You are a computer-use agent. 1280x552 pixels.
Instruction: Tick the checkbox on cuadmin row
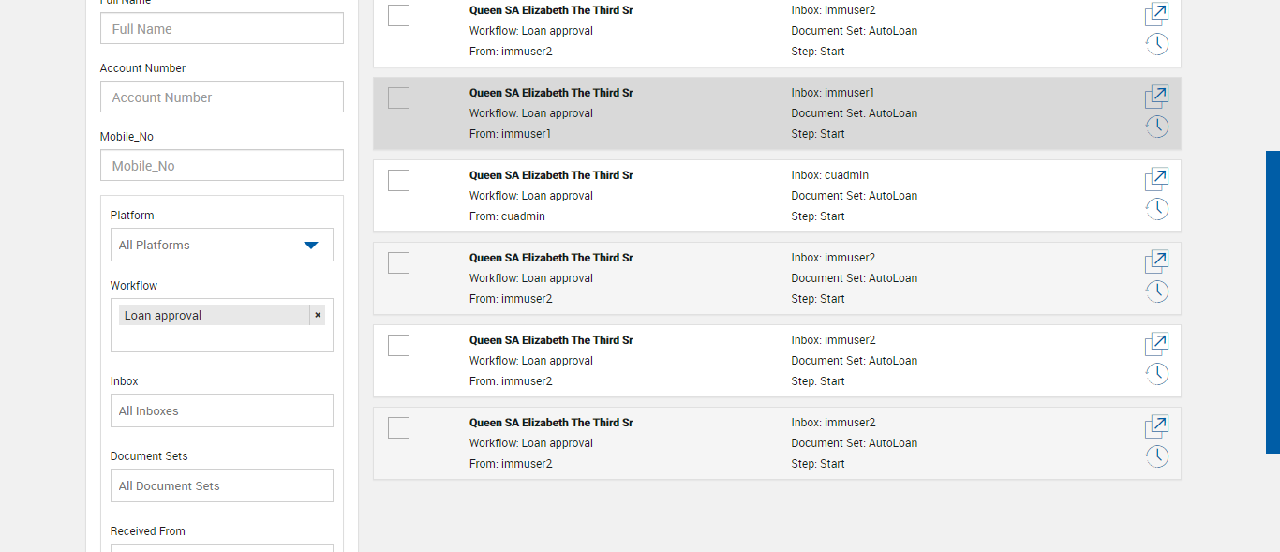click(x=398, y=180)
